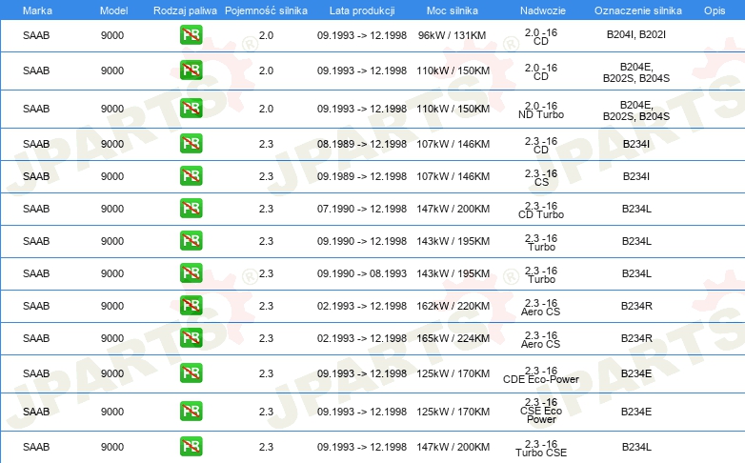Select engine code B234I in the 2.3-16 CS row
This screenshot has width=745, height=463.
pyautogui.click(x=636, y=176)
